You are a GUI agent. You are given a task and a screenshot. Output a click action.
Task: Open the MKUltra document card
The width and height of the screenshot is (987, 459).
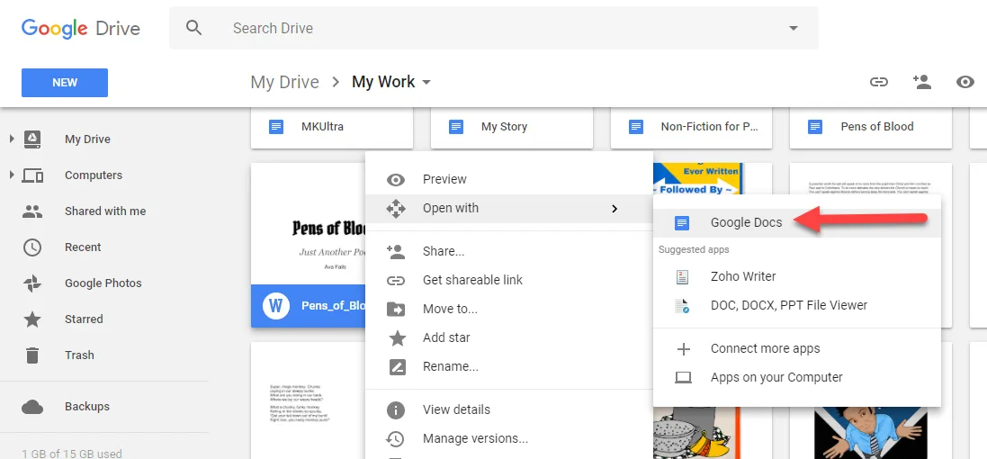click(332, 127)
